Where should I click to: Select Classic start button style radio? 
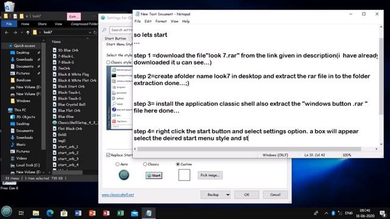click(x=145, y=164)
